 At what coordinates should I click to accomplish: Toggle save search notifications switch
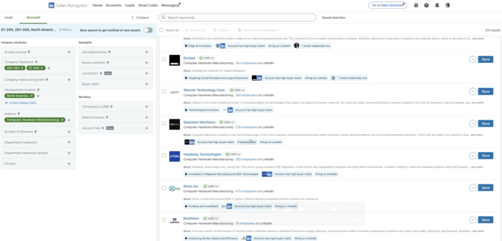(148, 30)
